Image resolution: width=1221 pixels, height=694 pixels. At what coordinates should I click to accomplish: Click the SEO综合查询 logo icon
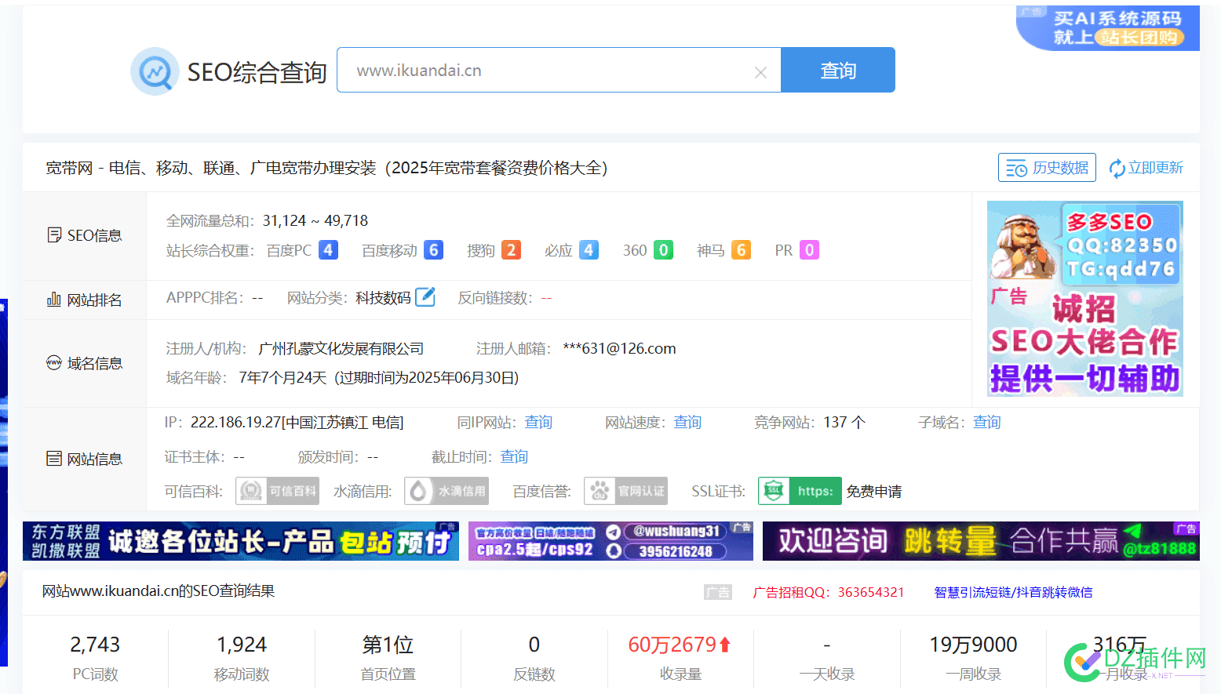point(155,71)
